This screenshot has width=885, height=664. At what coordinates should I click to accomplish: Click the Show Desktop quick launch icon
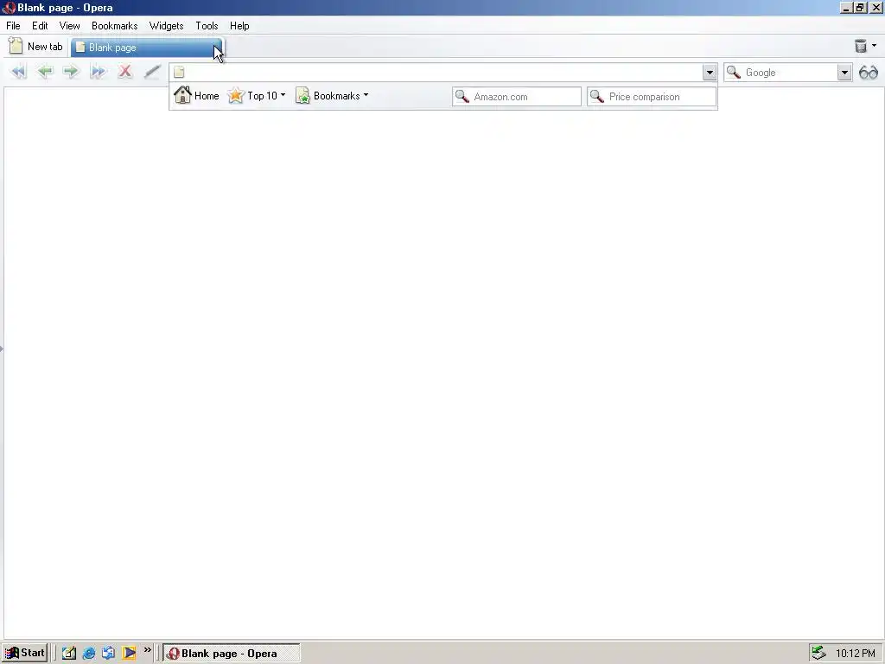(x=69, y=654)
